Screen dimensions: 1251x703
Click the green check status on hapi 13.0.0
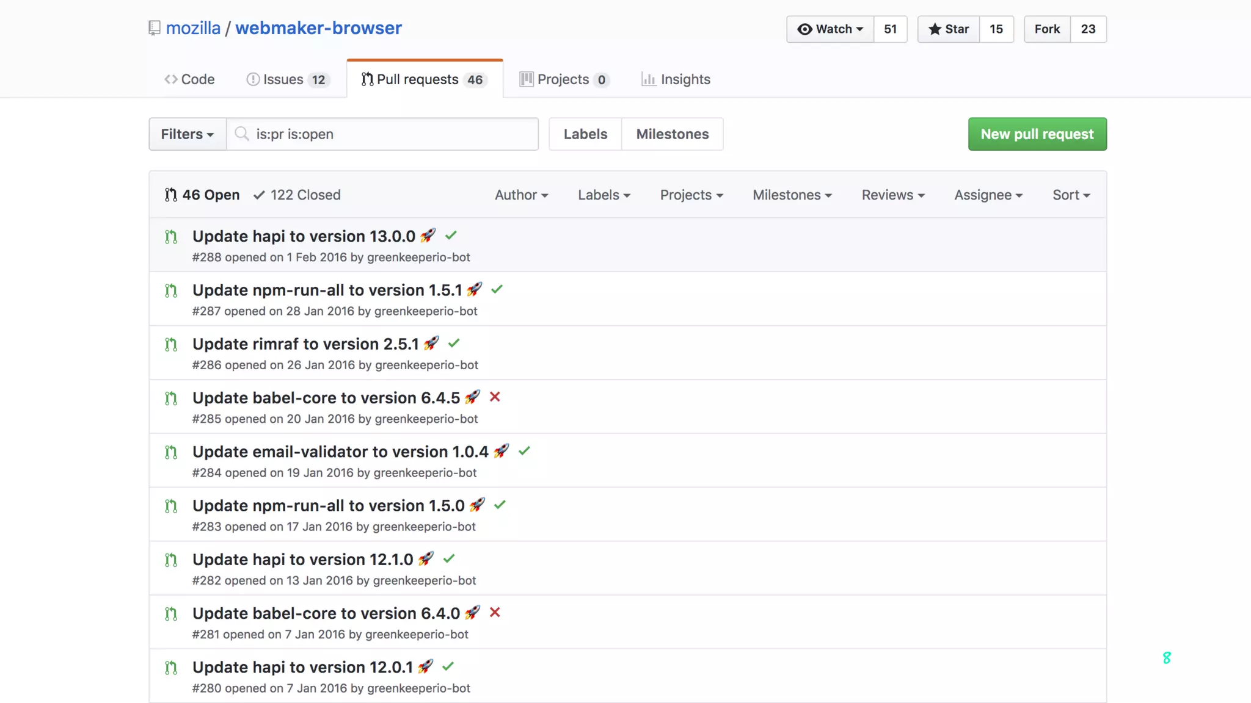coord(451,236)
